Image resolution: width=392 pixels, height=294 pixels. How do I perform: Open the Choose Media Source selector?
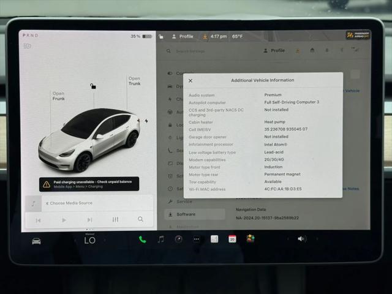pos(69,203)
